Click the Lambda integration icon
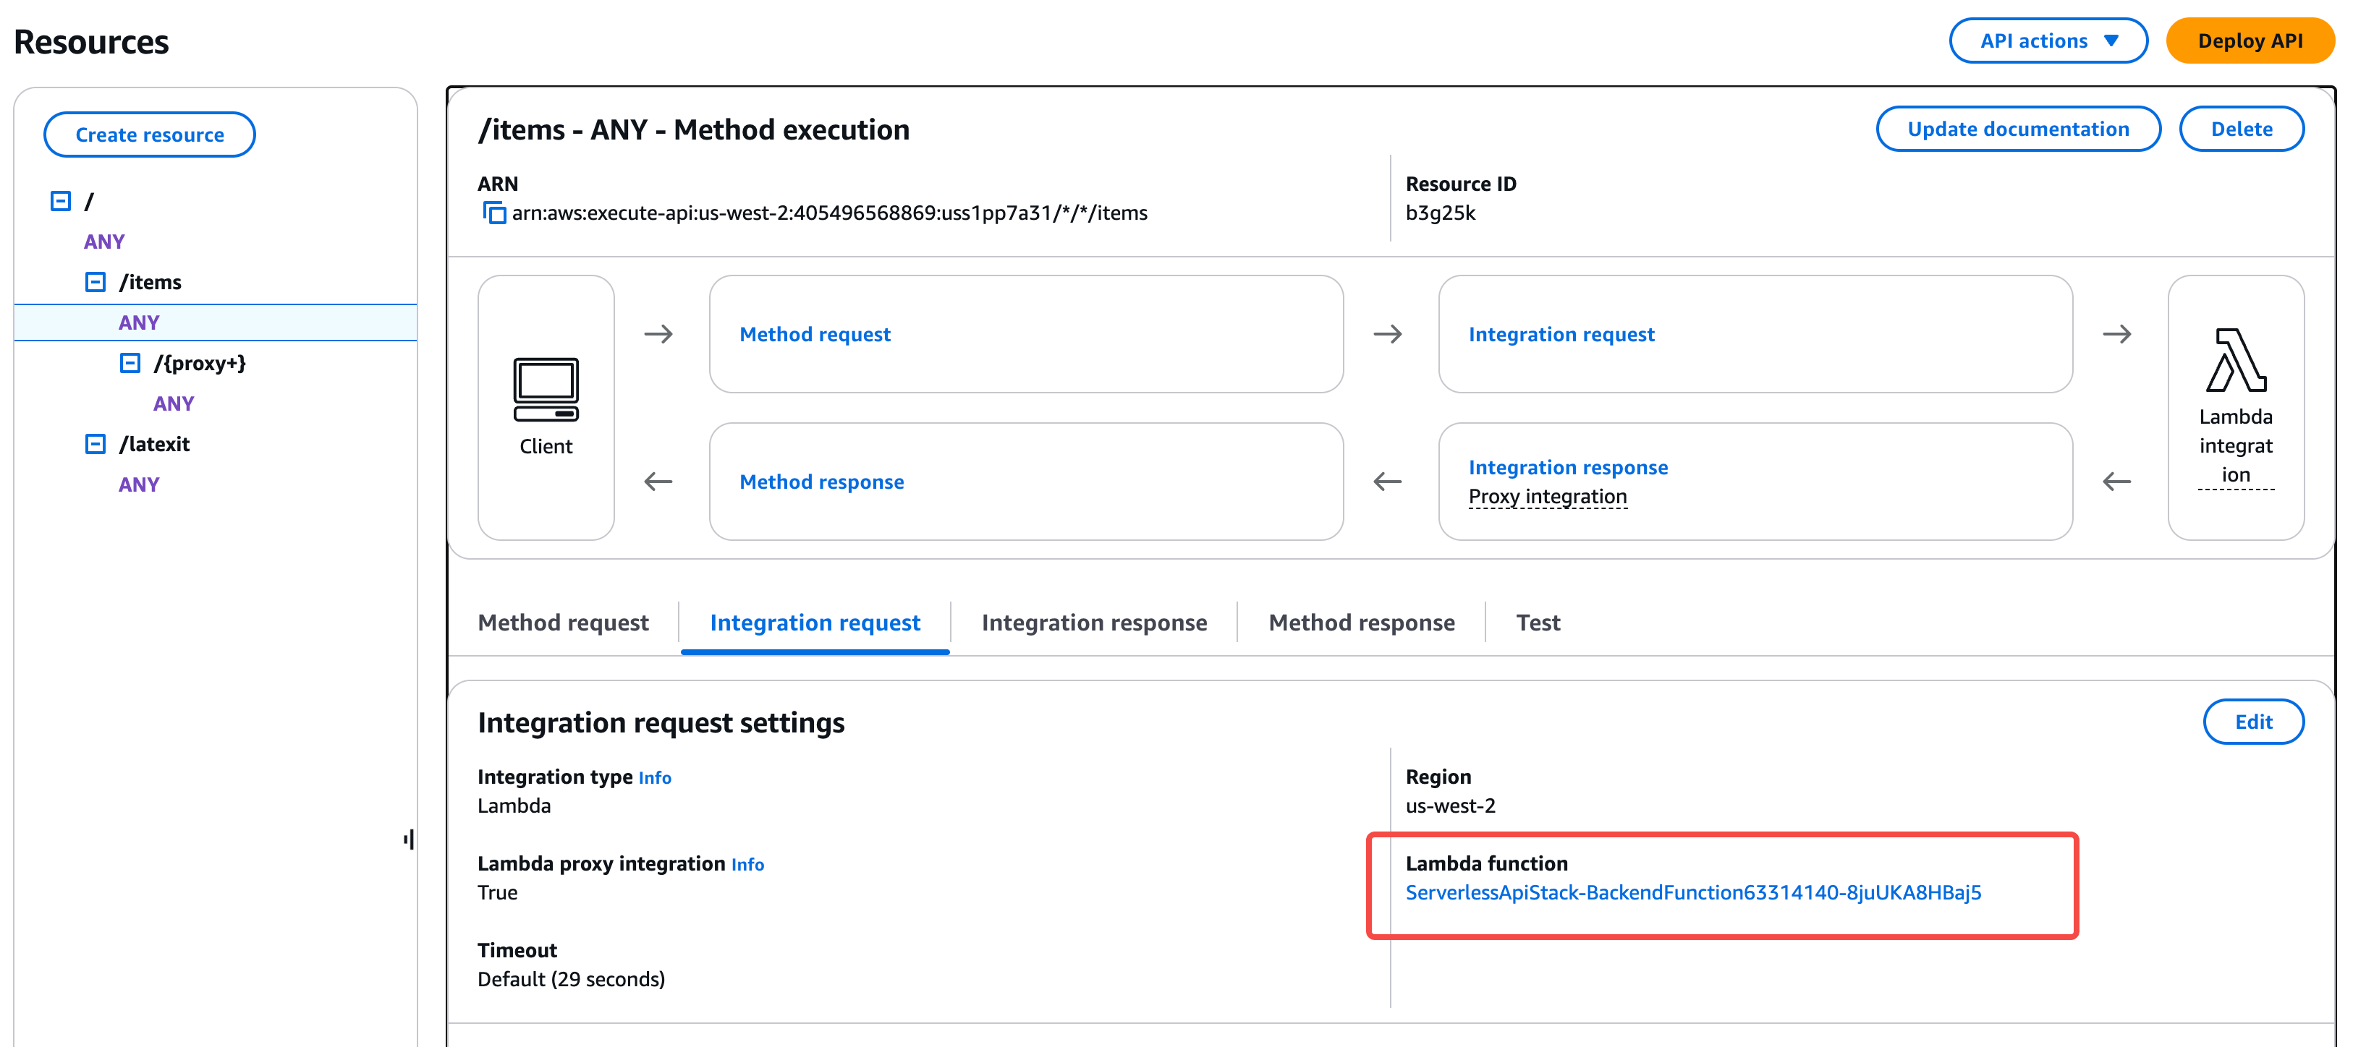Viewport: 2353px width, 1047px height. click(x=2234, y=361)
